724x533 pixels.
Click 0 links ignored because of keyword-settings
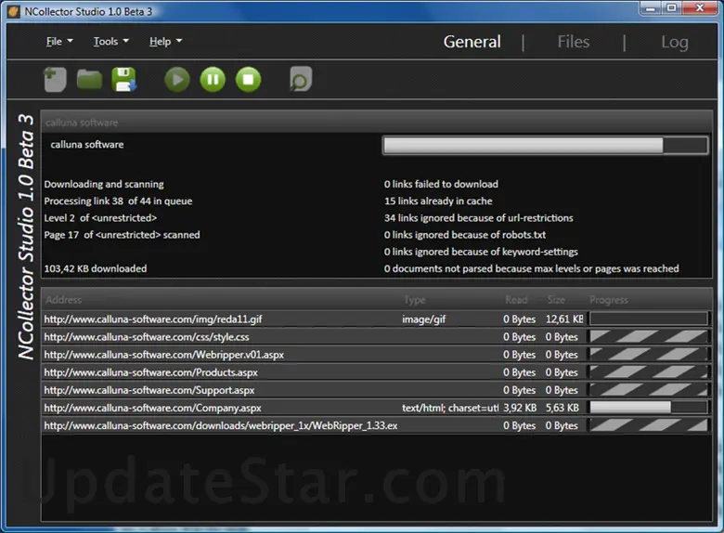(x=481, y=252)
